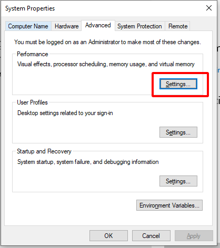Screen dimensions: 220x248
Task: Open the Hardware tab
Action: [66, 26]
